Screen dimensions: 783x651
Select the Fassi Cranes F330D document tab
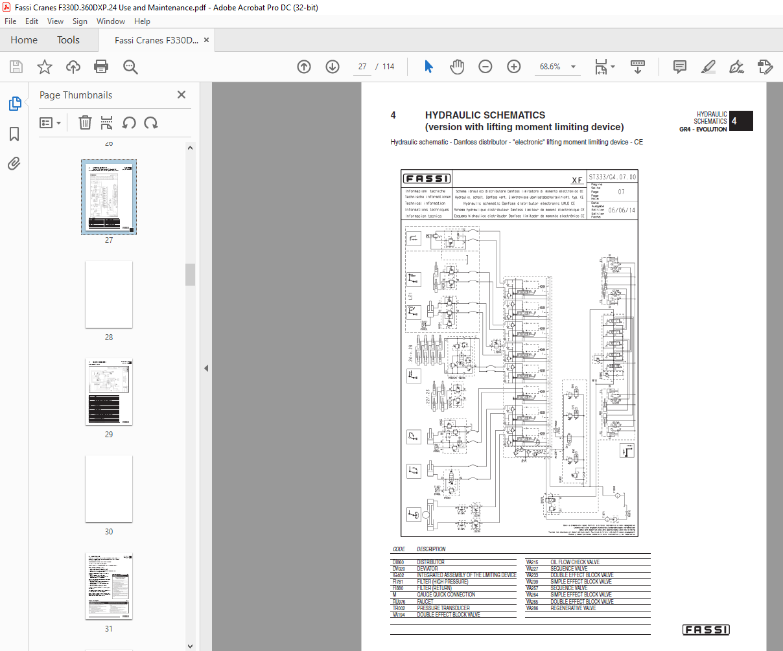click(156, 40)
